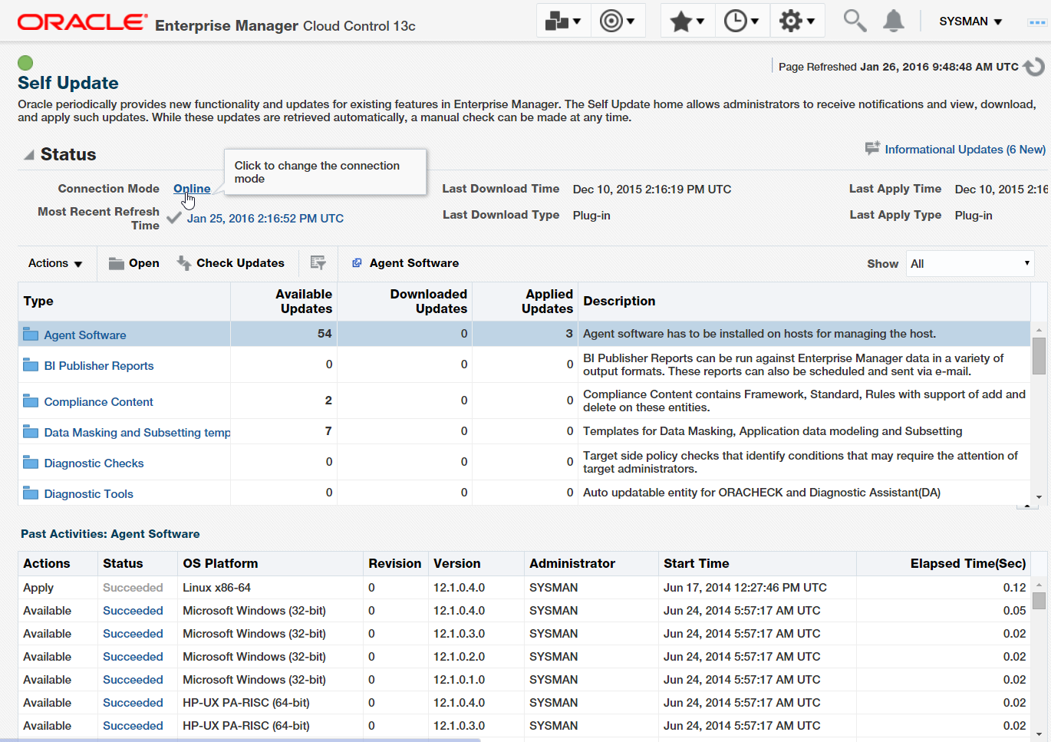
Task: Sort by Start Time column header
Action: click(x=757, y=564)
